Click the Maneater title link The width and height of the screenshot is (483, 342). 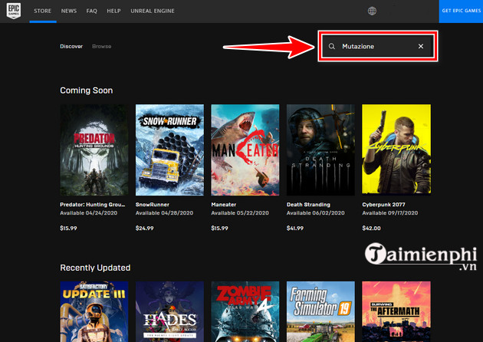[x=224, y=205]
